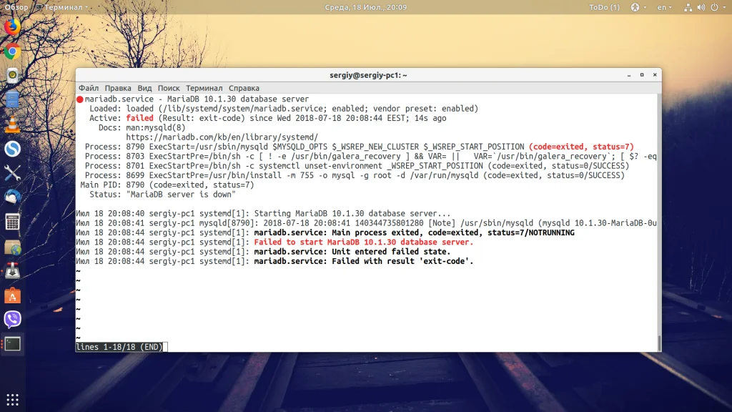The image size is (732, 412).
Task: Launch Firefox from the dock
Action: pyautogui.click(x=12, y=26)
